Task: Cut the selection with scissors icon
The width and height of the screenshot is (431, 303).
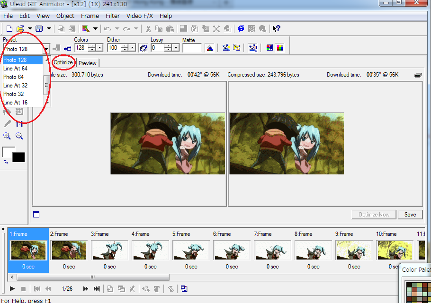Action: pyautogui.click(x=148, y=28)
